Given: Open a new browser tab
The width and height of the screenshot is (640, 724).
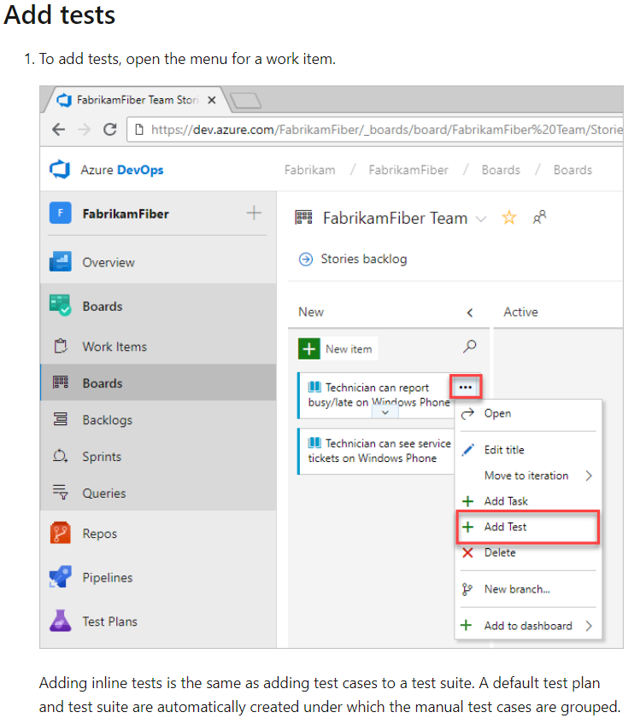Looking at the screenshot, I should (x=246, y=100).
